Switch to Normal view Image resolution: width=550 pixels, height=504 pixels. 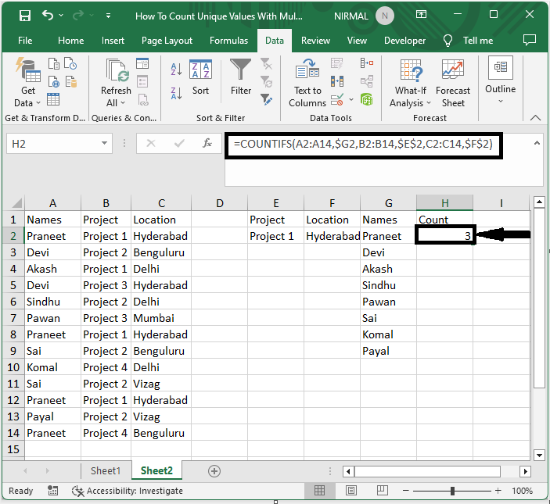click(x=319, y=491)
